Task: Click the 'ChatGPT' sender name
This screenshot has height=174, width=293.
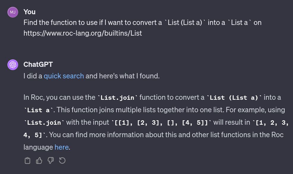Action: [38, 64]
